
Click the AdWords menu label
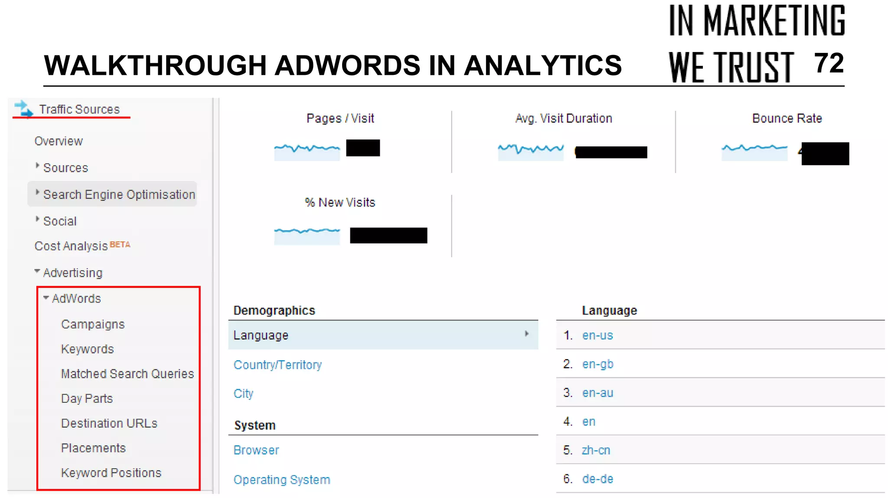(76, 298)
